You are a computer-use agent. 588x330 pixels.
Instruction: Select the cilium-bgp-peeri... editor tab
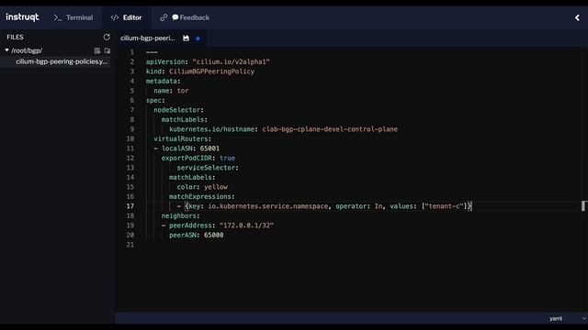(148, 38)
